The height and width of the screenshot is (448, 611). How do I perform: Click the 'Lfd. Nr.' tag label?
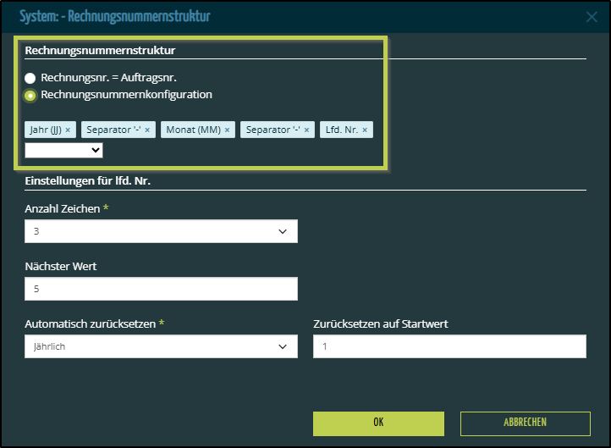(343, 130)
